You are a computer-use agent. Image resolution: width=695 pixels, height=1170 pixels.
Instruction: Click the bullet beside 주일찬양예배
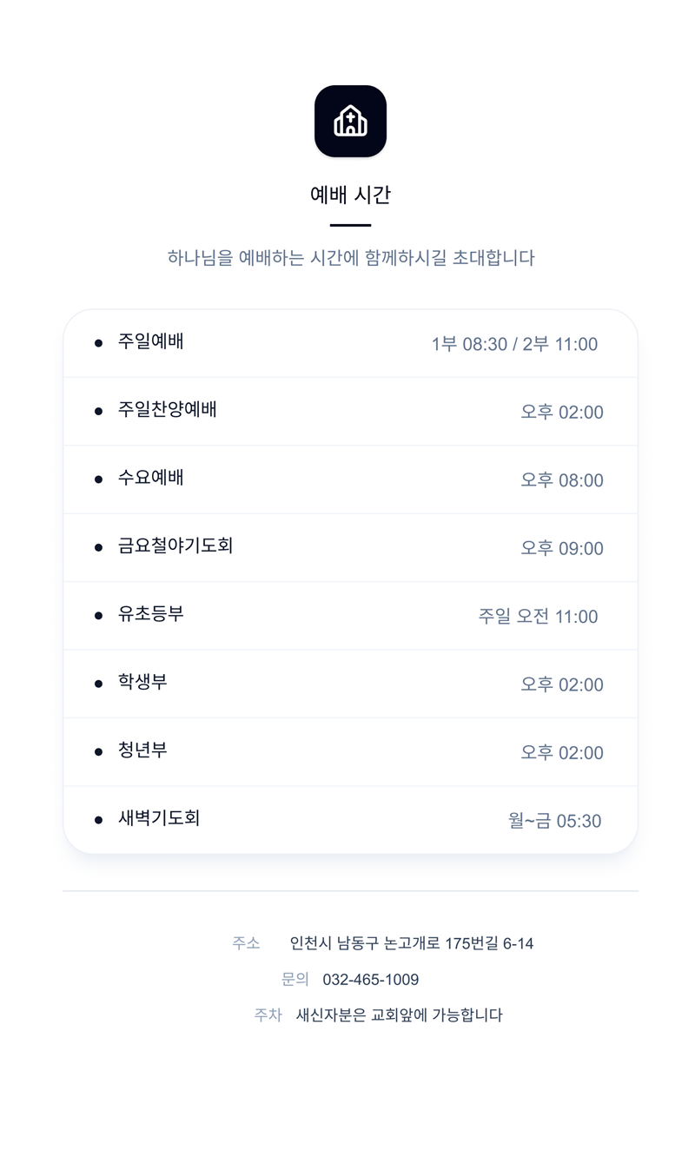click(98, 411)
